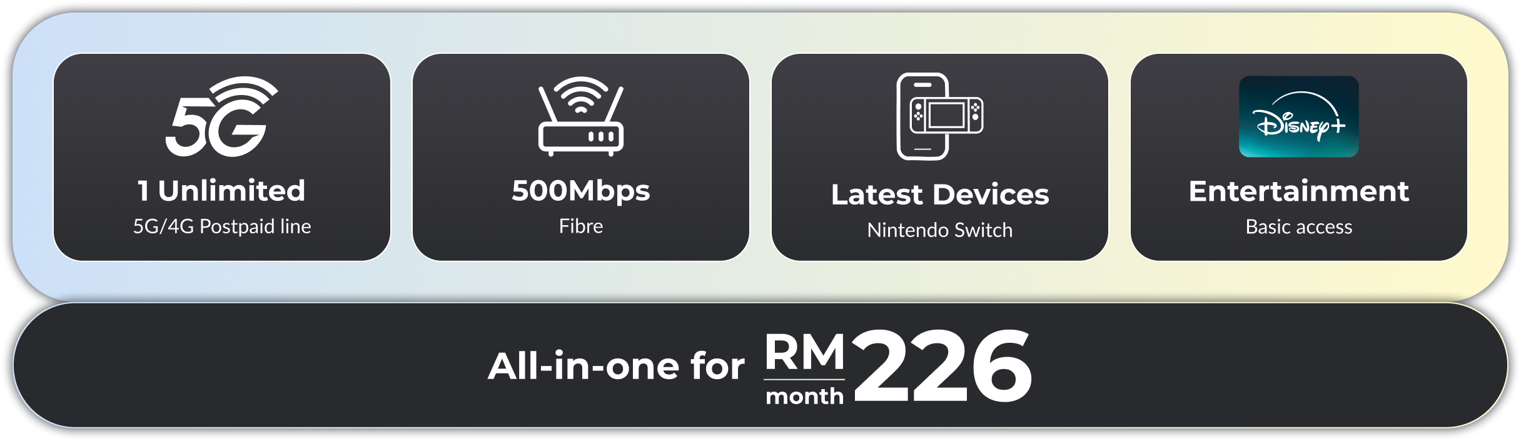
Task: Open the Entertainment Basic access card
Action: point(1299,157)
